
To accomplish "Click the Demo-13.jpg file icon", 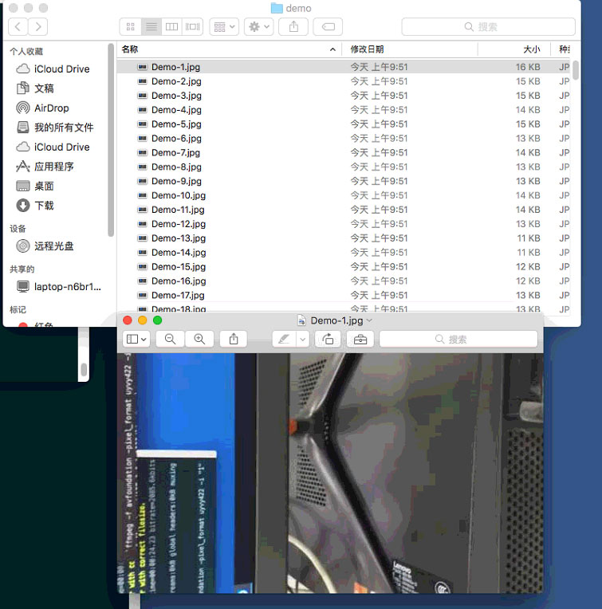I will 143,238.
